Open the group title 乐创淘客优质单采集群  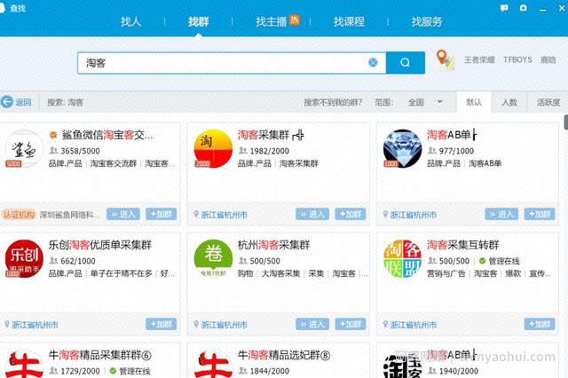[x=100, y=245]
